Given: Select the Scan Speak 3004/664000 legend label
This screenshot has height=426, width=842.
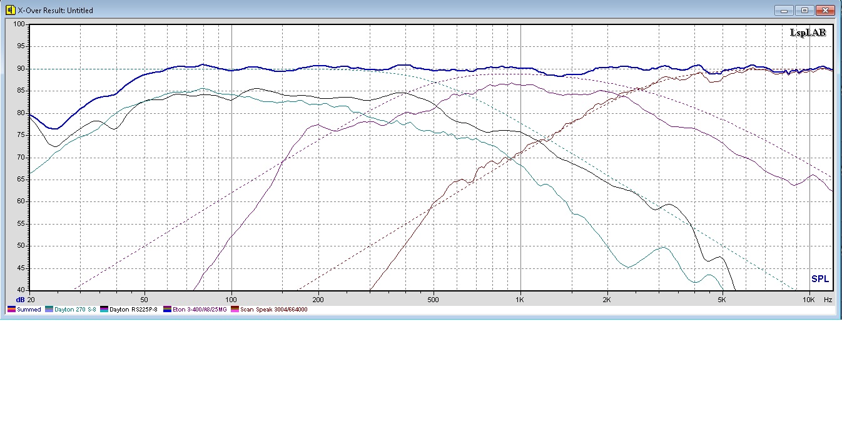Looking at the screenshot, I should point(274,310).
